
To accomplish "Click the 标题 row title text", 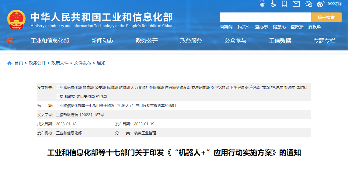I will [x=116, y=106].
